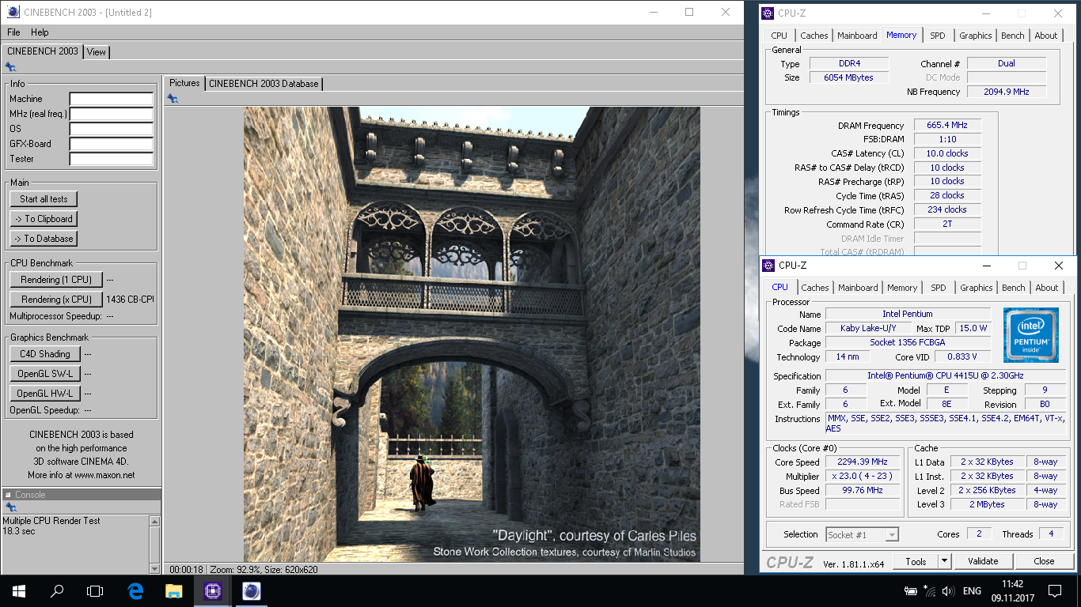The width and height of the screenshot is (1081, 607).
Task: Switch to the CINEBENCH taskbar icon
Action: [251, 590]
